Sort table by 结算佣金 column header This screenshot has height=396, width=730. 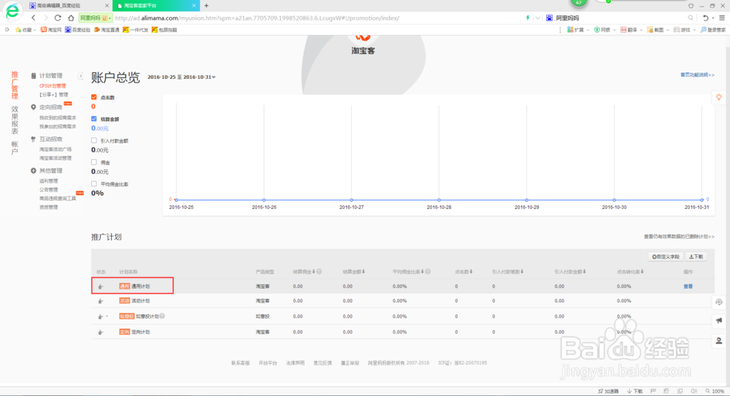[x=304, y=272]
